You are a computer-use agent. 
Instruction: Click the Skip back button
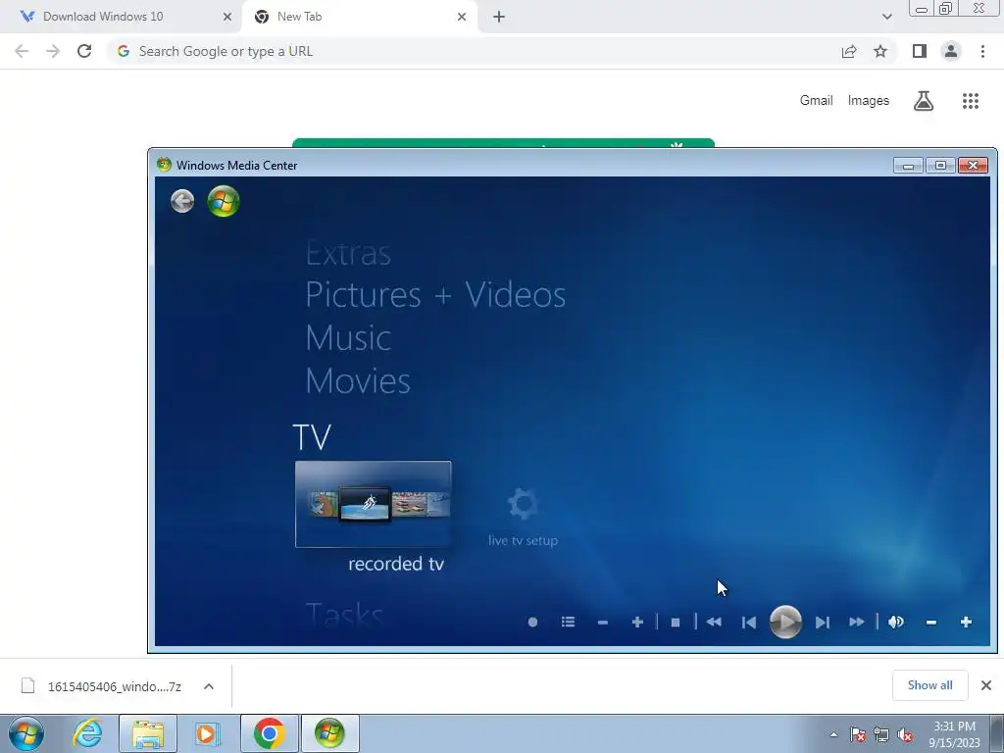(x=748, y=622)
